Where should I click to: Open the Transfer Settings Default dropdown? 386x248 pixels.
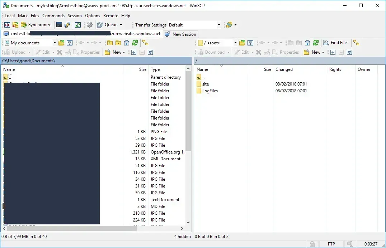tap(219, 25)
